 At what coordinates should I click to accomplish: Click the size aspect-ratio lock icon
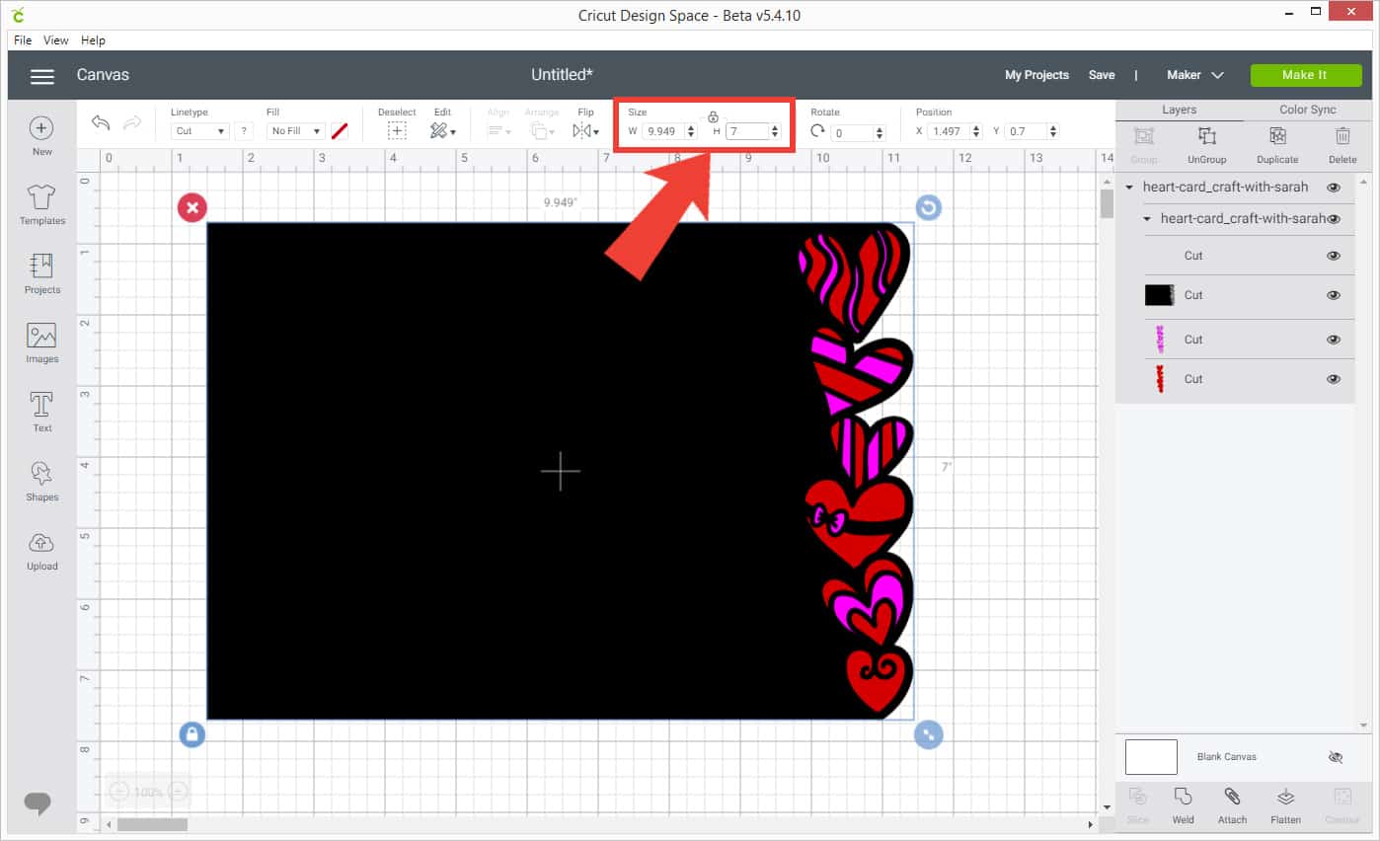[x=713, y=116]
